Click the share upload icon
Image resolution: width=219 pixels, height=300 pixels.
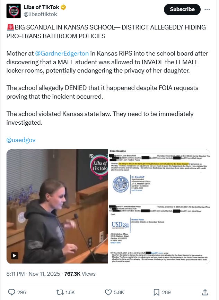click(205, 292)
